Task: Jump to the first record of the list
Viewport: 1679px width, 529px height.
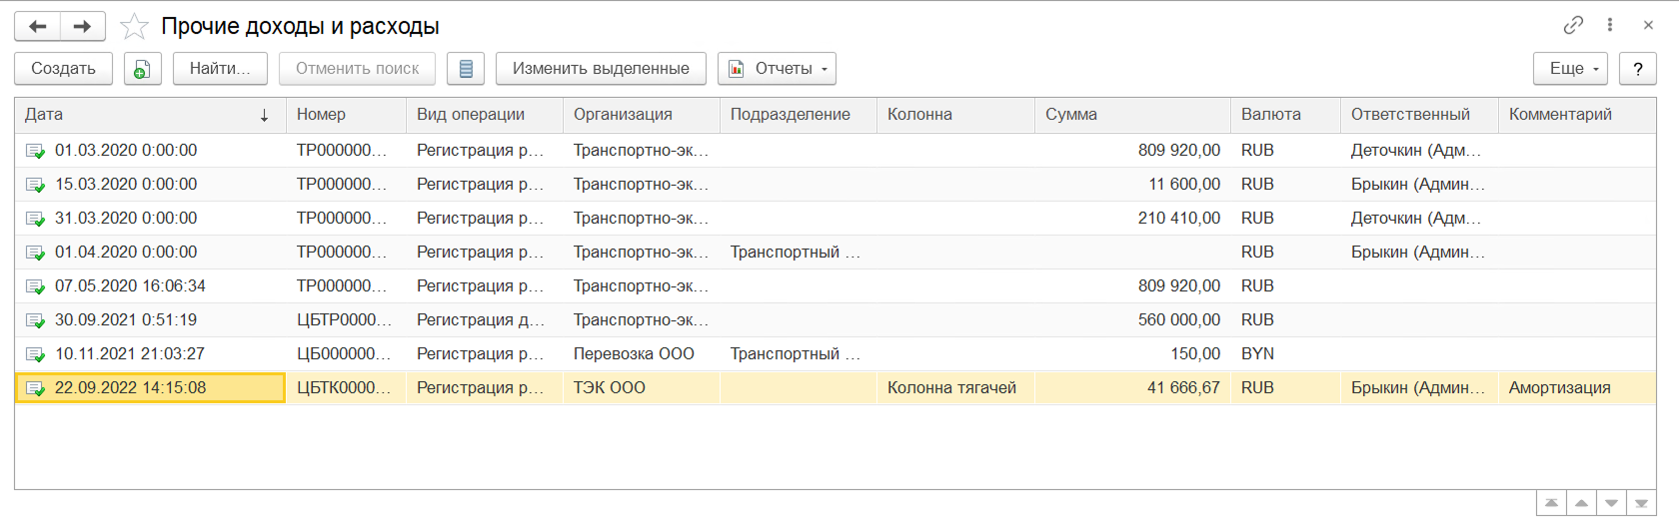Action: point(1551,503)
